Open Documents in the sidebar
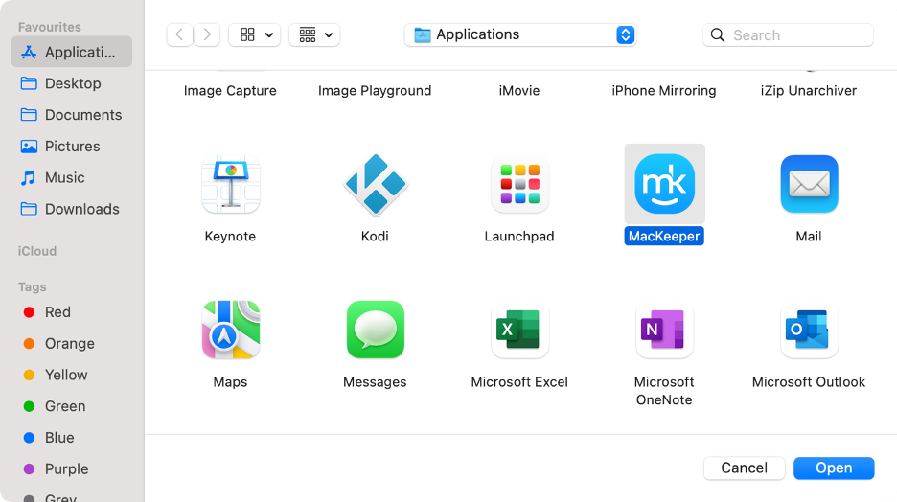The width and height of the screenshot is (897, 502). pos(72,115)
